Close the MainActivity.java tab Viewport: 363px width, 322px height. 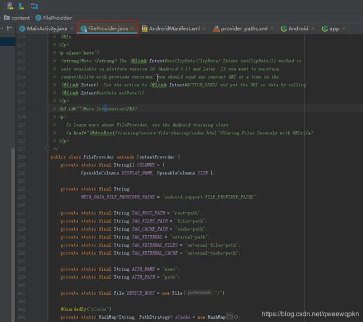(72, 28)
